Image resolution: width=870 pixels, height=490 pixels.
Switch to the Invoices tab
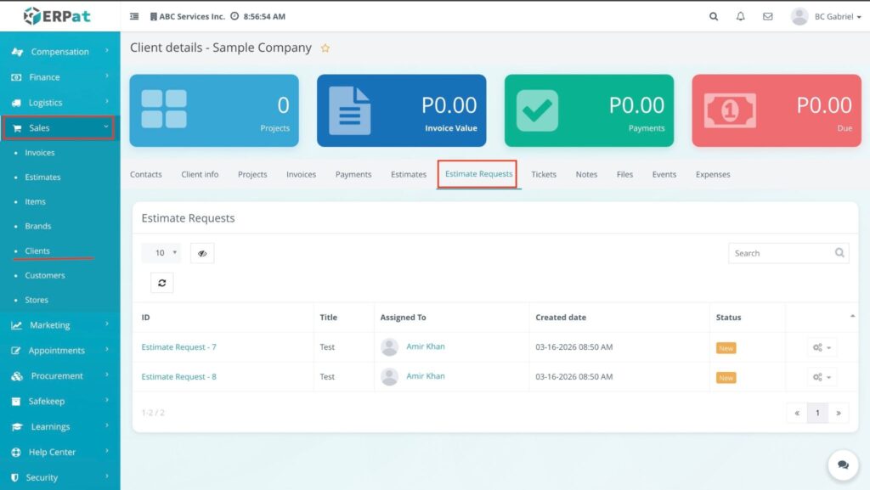point(301,174)
